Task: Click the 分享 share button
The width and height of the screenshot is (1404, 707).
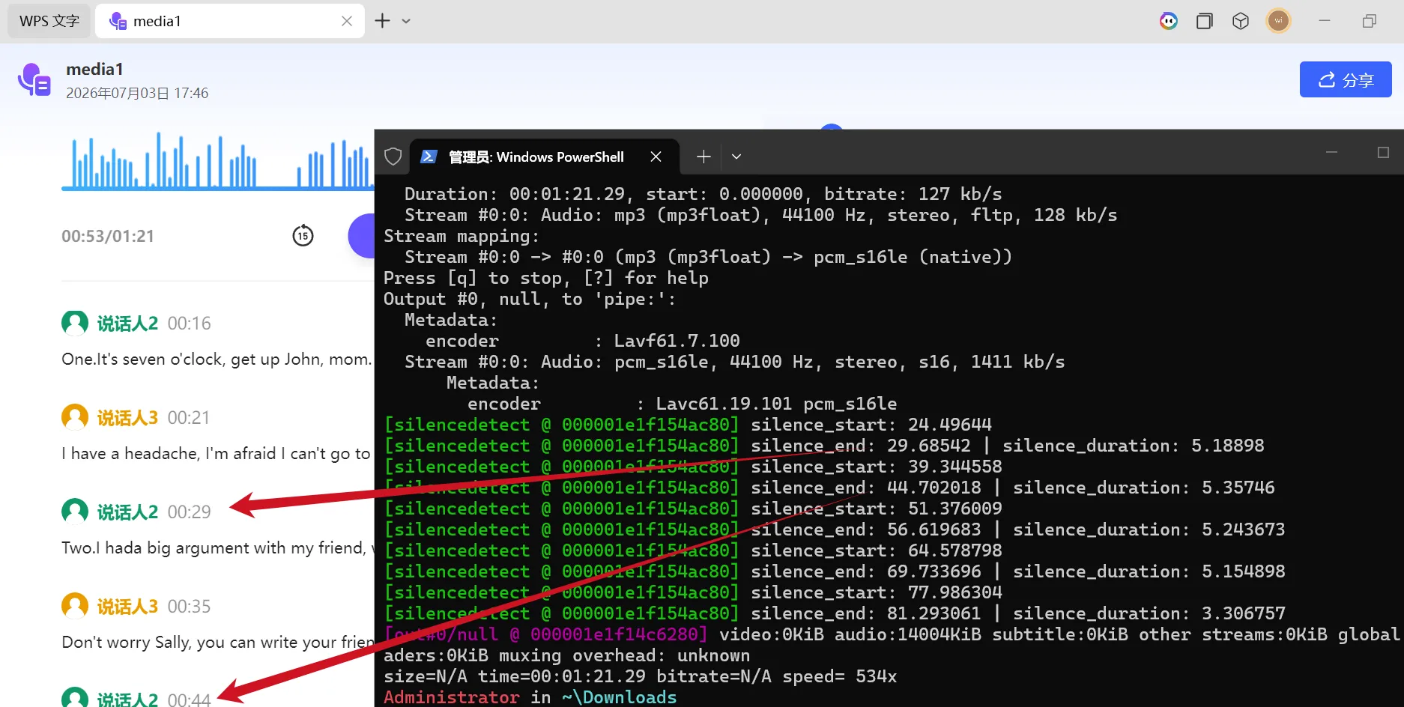Action: pos(1346,79)
